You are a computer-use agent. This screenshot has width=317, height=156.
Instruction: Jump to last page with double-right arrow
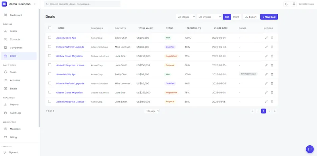point(275,111)
